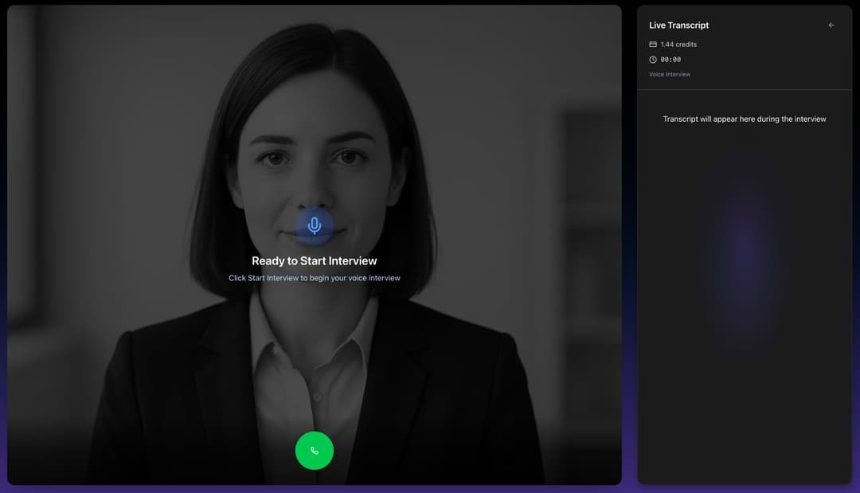
Task: Click the back arrow in the Live Transcript panel
Action: click(831, 25)
